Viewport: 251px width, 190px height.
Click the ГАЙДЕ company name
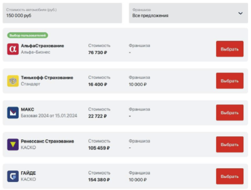click(28, 173)
